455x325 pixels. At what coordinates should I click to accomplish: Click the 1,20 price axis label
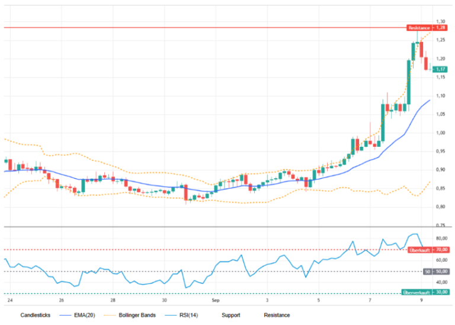pos(441,59)
